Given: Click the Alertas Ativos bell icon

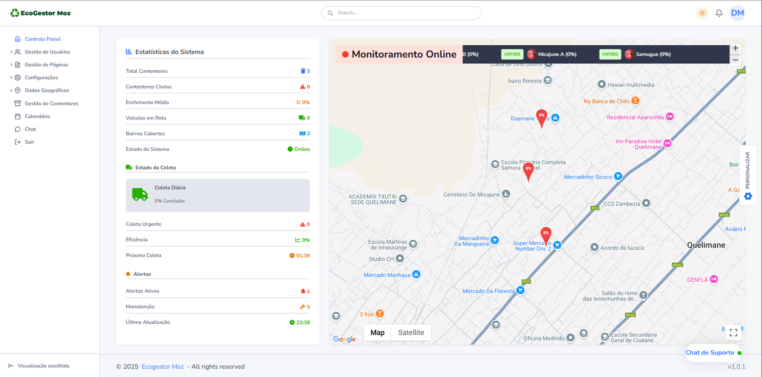Looking at the screenshot, I should coord(303,291).
